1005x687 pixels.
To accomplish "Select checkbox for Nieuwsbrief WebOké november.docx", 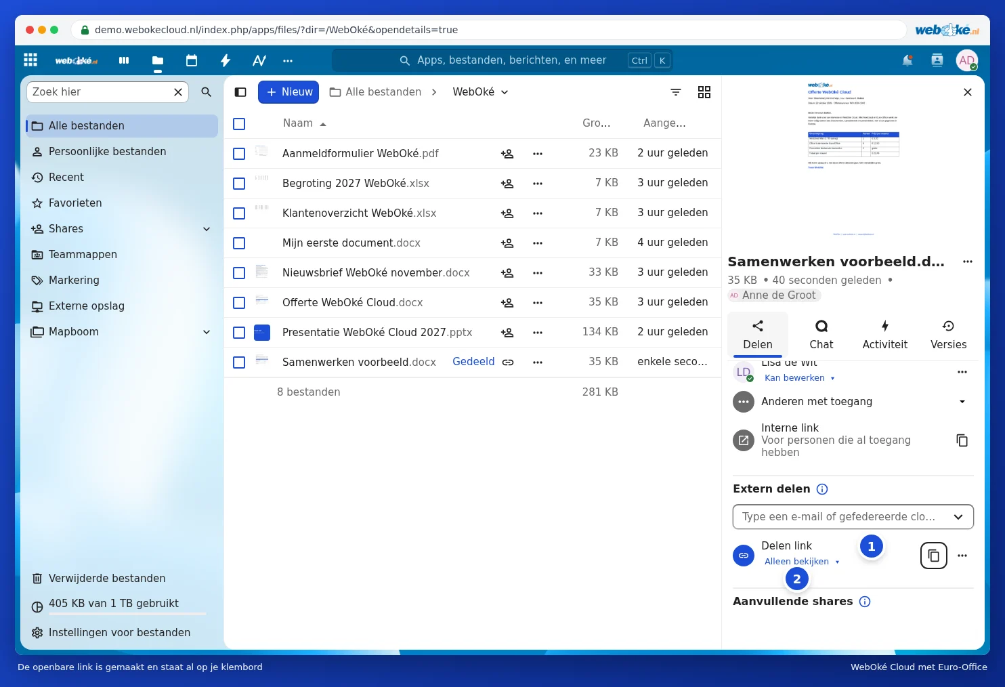I will tap(239, 273).
